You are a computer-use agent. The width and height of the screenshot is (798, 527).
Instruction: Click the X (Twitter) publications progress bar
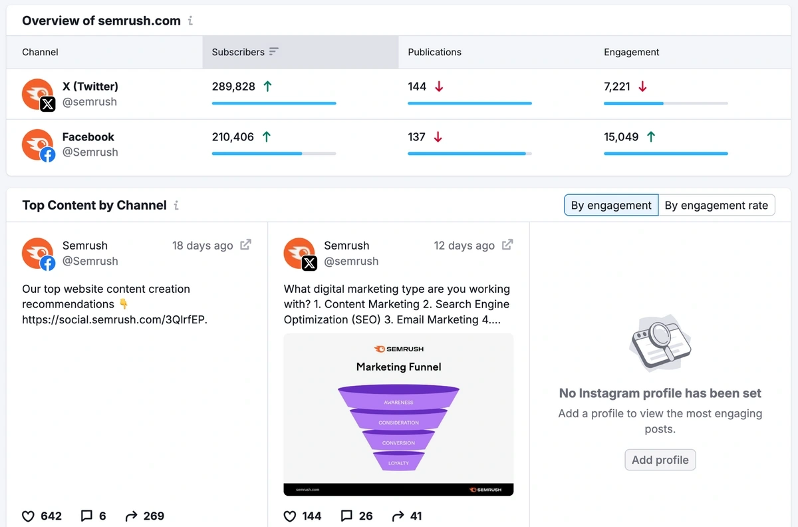(x=469, y=103)
